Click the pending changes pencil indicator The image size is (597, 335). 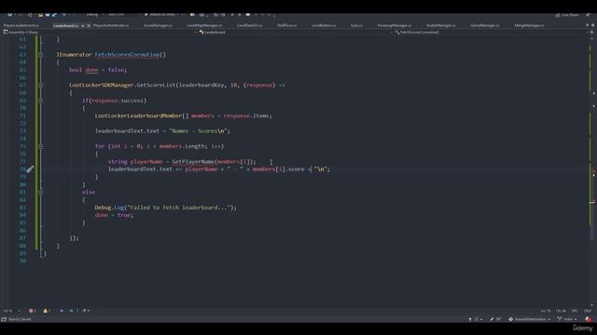coord(495,319)
